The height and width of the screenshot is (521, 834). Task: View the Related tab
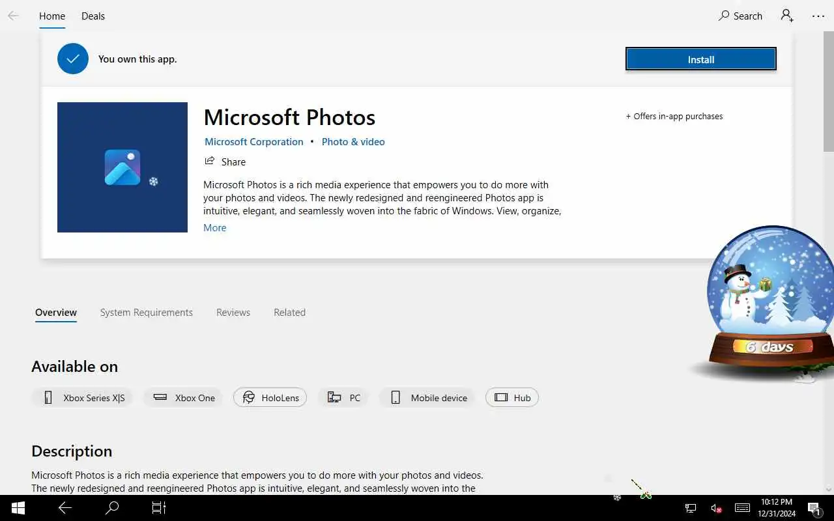point(289,313)
